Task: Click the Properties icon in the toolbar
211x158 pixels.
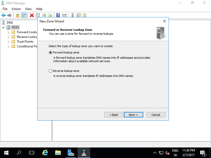Action: coord(38,15)
